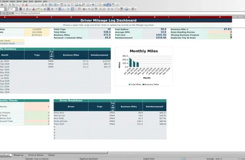Toggle Underline formatting

(x=27, y=9)
